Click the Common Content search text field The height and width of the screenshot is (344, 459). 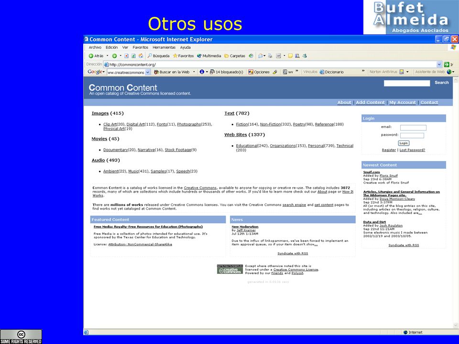click(x=407, y=83)
